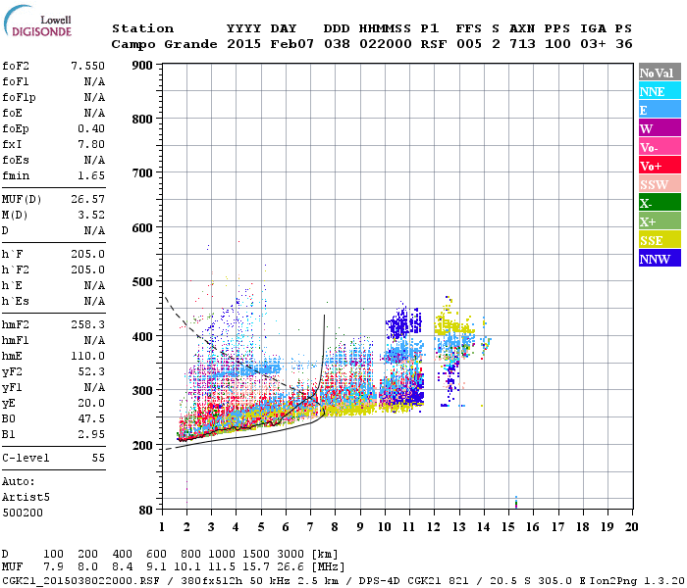Click the 15.7 MUF value for 1500 km

point(256,566)
